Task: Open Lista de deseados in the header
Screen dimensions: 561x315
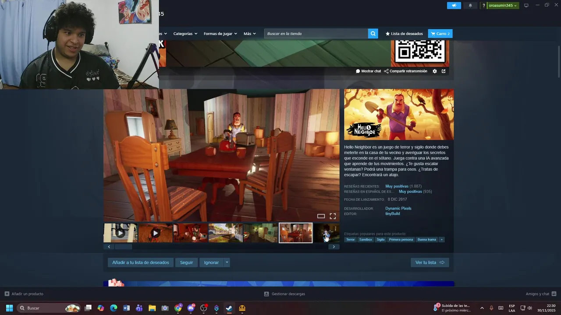Action: point(404,34)
